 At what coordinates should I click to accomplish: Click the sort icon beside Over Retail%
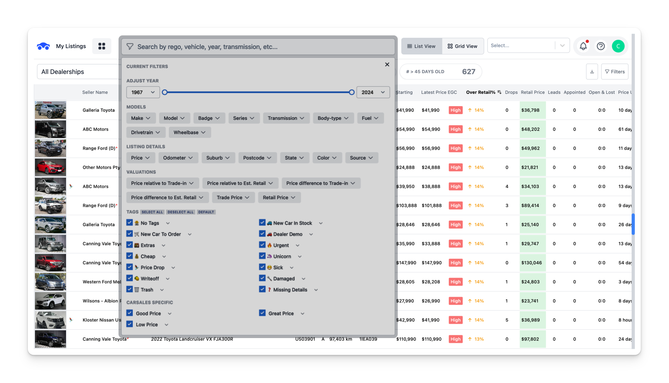[500, 92]
